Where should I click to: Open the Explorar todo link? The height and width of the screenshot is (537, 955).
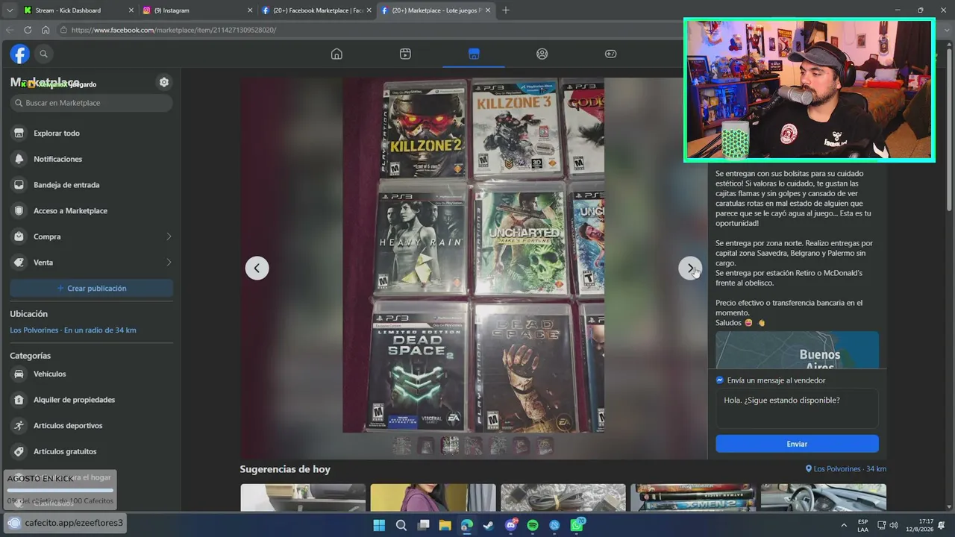57,133
